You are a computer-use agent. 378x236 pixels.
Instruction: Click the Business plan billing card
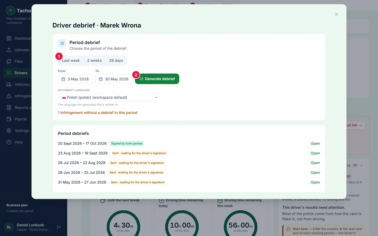[34, 208]
